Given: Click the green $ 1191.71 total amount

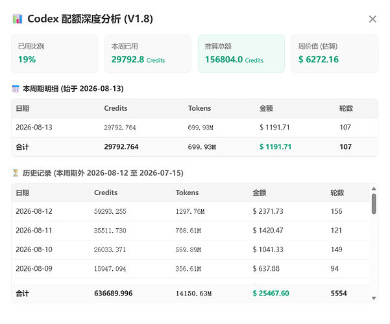Looking at the screenshot, I should tap(275, 147).
